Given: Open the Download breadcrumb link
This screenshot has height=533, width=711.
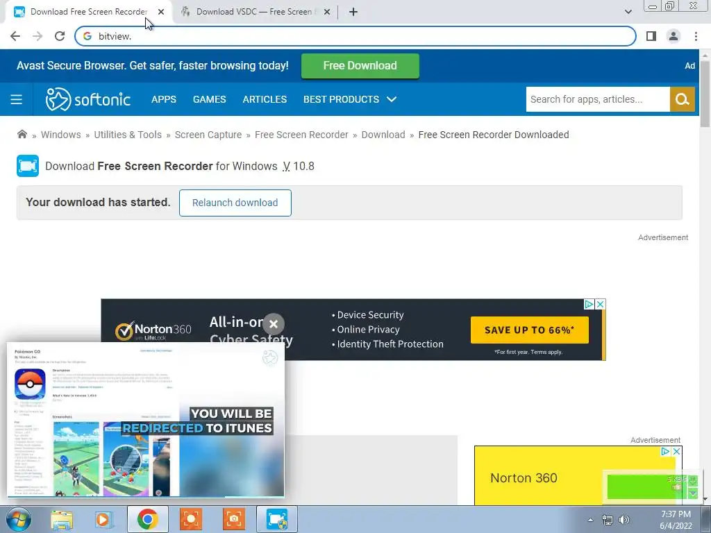Looking at the screenshot, I should pos(383,135).
